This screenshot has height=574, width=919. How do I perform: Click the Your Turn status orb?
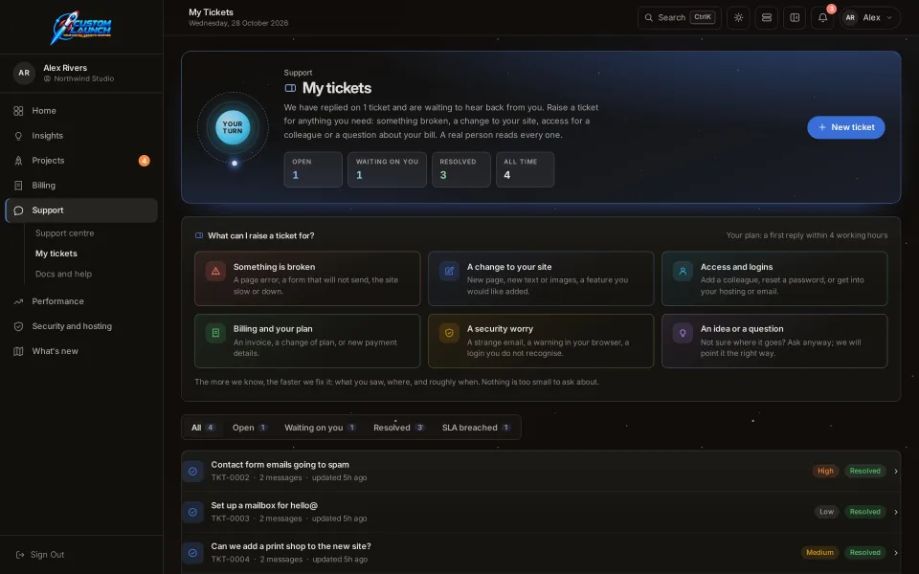(233, 127)
